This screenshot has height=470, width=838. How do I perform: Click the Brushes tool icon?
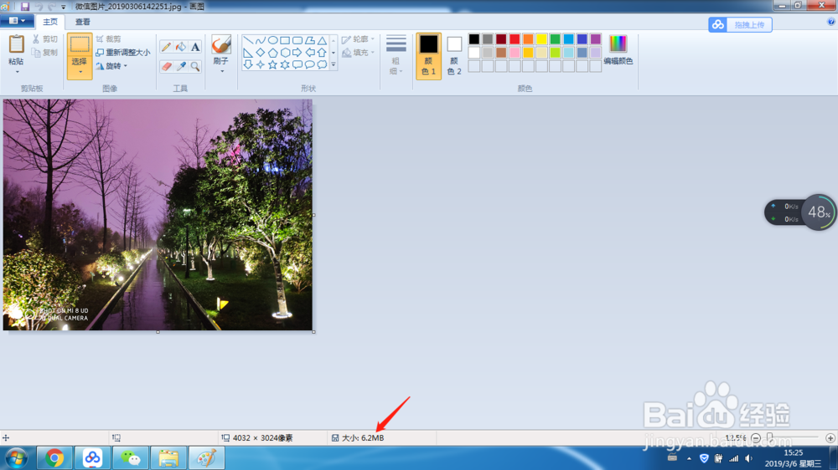pyautogui.click(x=220, y=44)
